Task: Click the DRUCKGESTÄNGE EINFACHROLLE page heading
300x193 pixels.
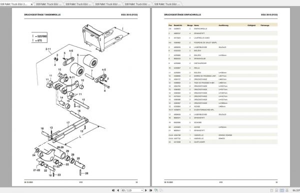Action: tap(182, 14)
